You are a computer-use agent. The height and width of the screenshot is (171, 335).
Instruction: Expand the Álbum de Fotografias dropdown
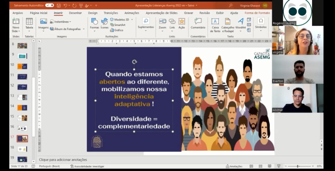pyautogui.click(x=84, y=29)
